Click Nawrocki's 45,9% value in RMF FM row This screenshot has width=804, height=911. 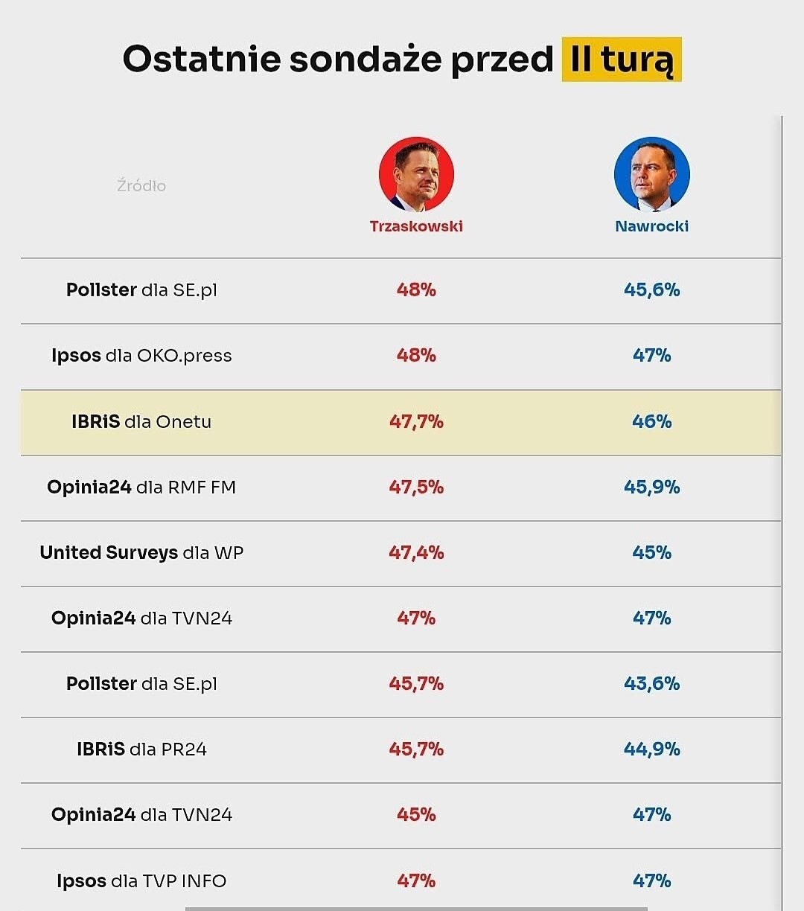(651, 488)
